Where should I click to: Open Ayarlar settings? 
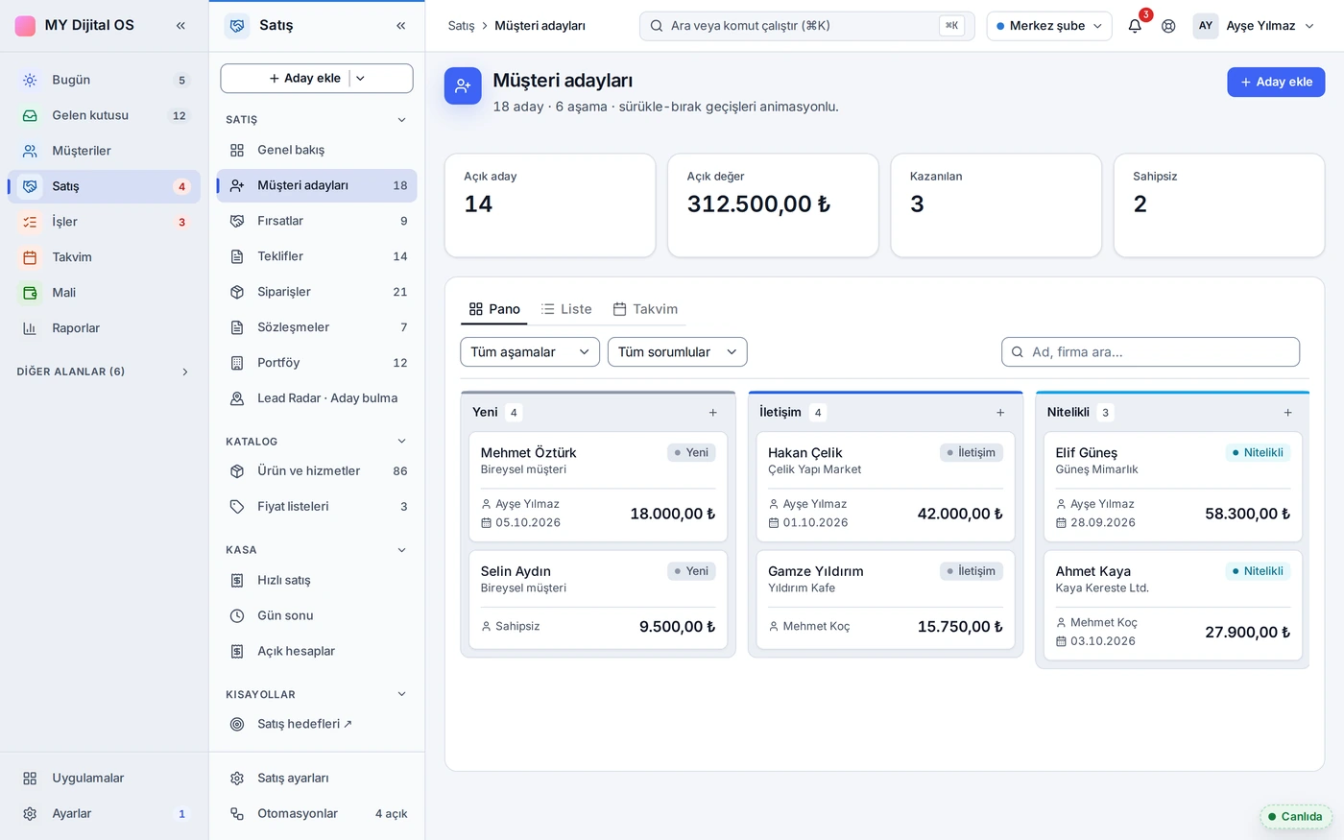pyautogui.click(x=104, y=814)
